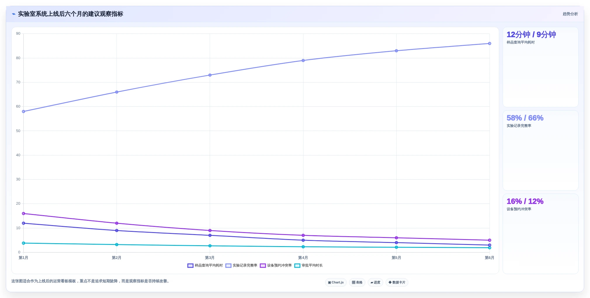This screenshot has width=590, height=298.
Task: Click the 进度 tag chip
Action: 375,282
